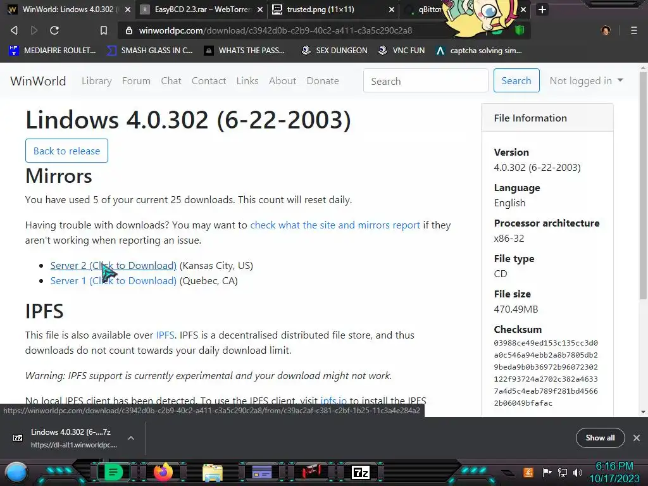This screenshot has height=486, width=648.
Task: Open the Donate nav item
Action: pos(323,80)
